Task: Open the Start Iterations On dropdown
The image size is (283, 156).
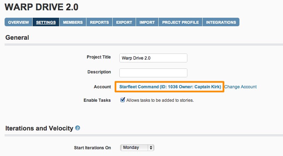Action: pyautogui.click(x=137, y=147)
